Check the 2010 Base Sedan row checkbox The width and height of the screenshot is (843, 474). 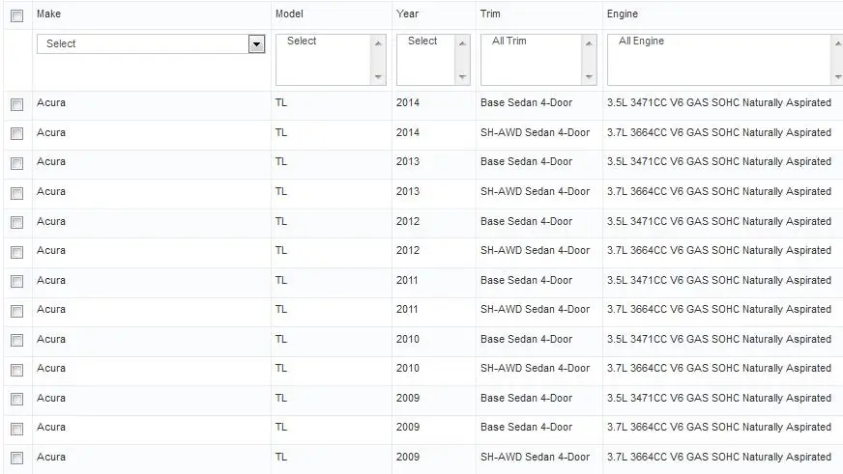(17, 341)
